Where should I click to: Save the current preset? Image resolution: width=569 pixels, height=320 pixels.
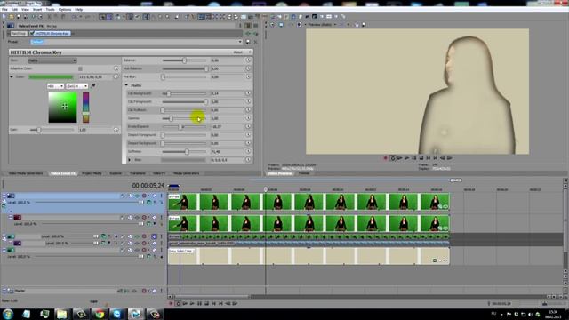(248, 42)
